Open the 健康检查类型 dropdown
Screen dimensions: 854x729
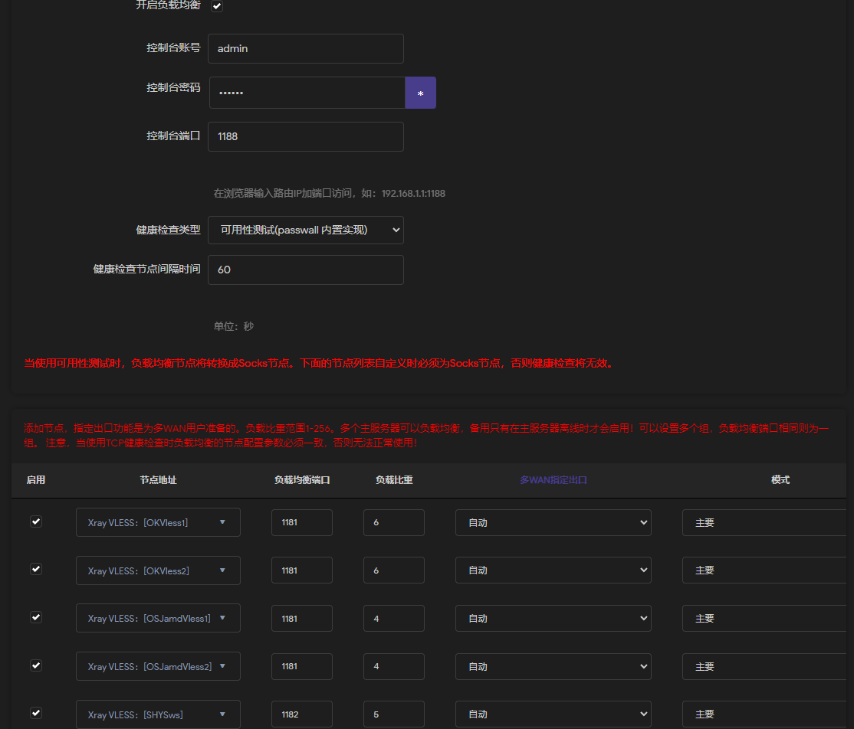(305, 230)
